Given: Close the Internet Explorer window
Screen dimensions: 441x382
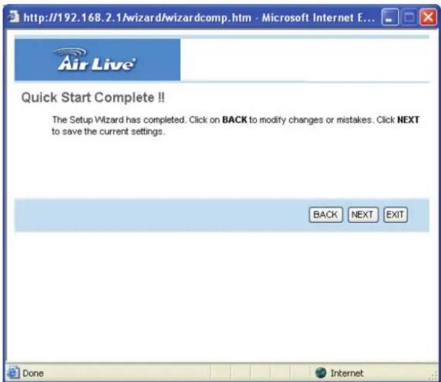Looking at the screenshot, I should 428,17.
